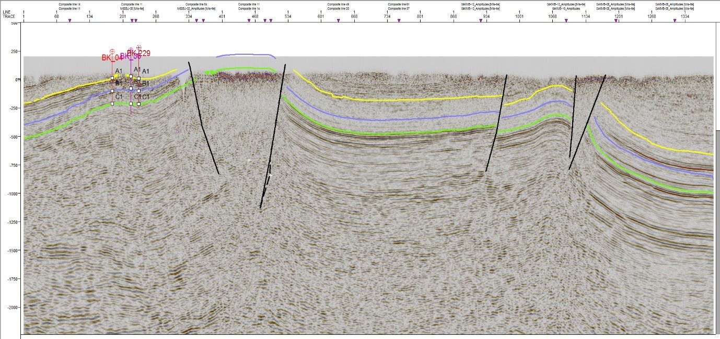This screenshot has width=720, height=339.
Task: Click the M83SJ-06 mis-tie label
Action: point(132,9)
